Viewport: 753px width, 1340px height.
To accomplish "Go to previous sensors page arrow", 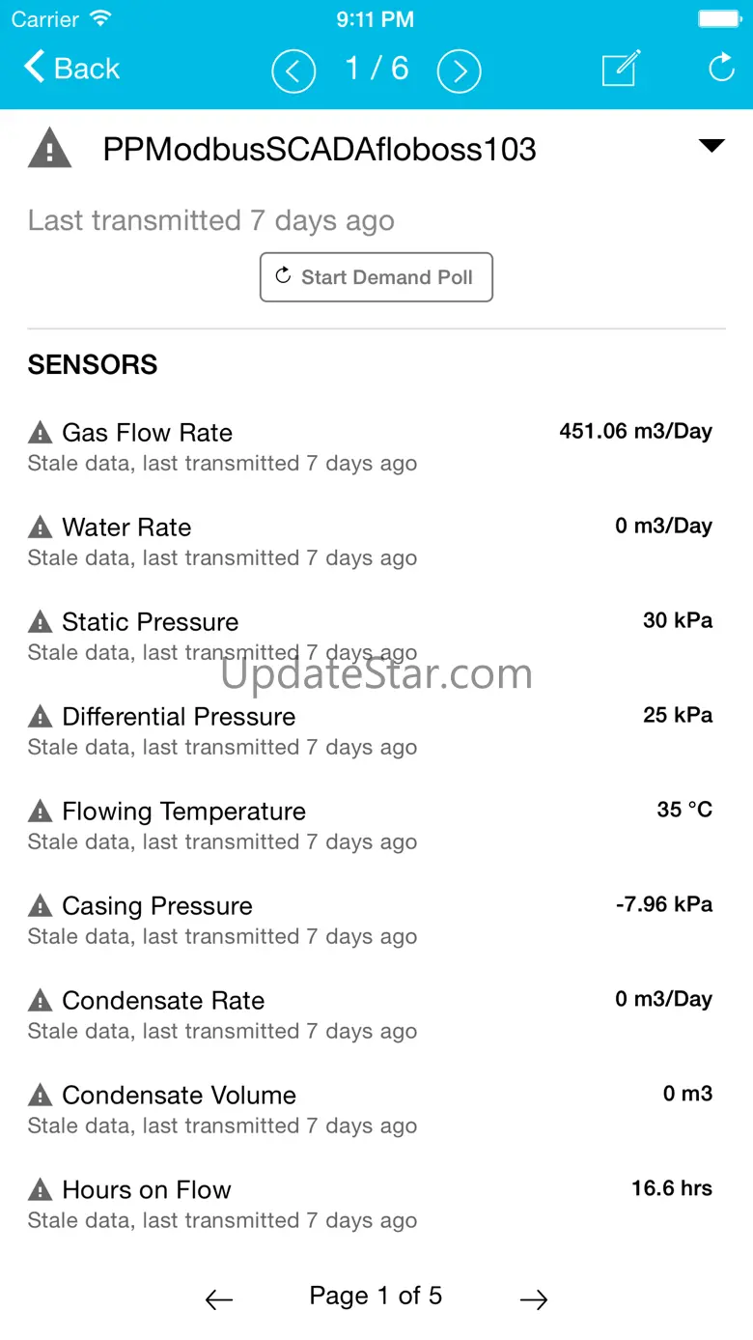I will tap(219, 1300).
